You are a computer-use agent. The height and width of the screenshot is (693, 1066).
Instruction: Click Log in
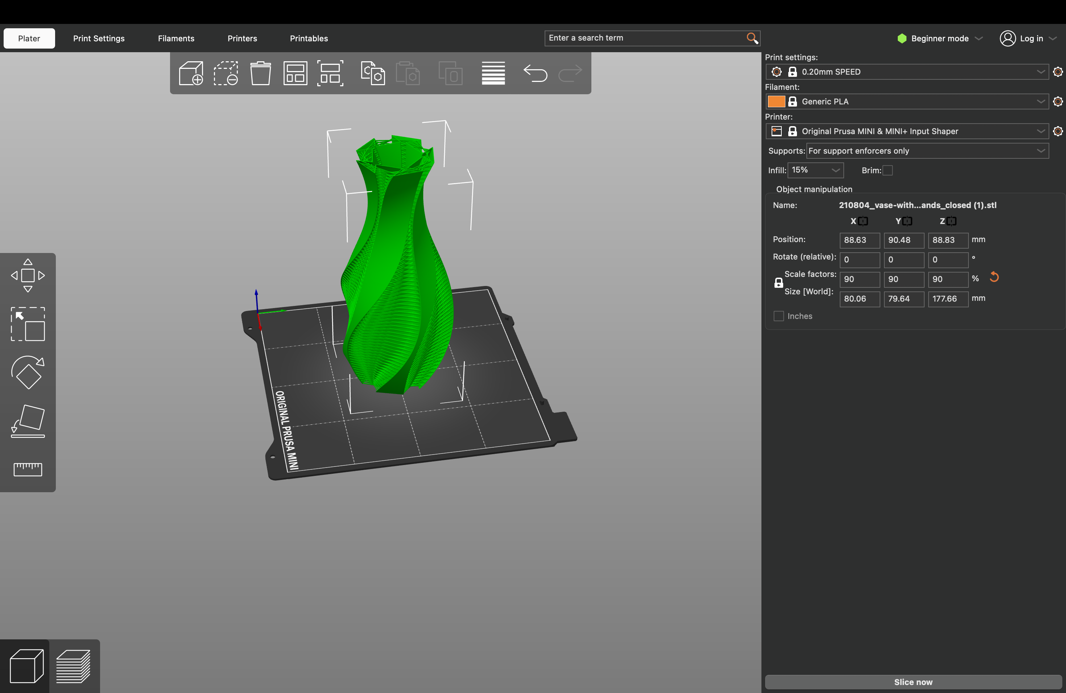1029,38
